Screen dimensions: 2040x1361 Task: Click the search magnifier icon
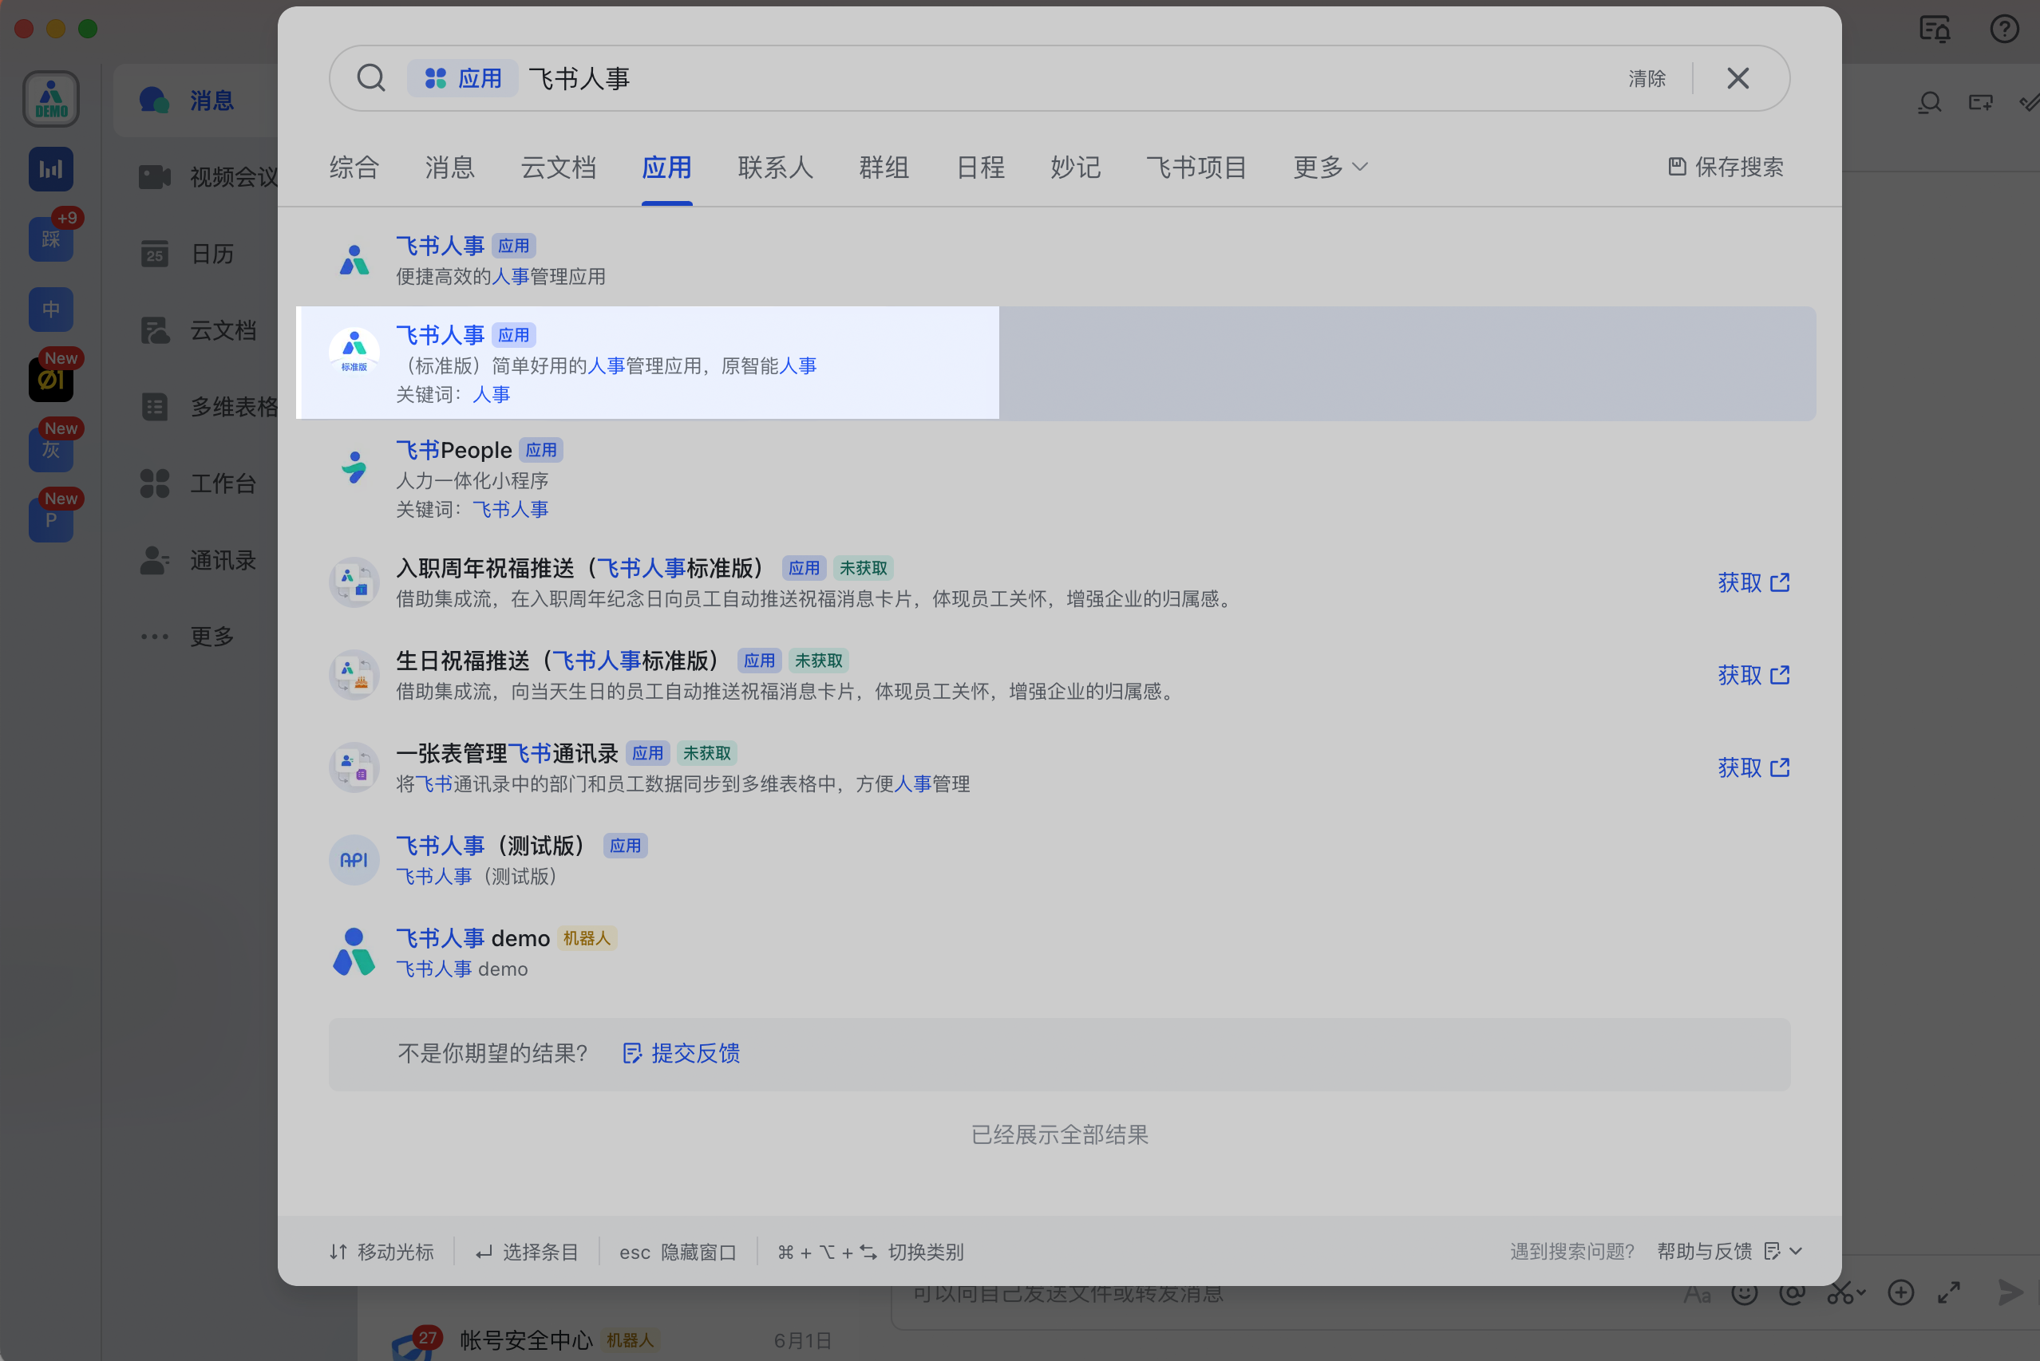[371, 78]
